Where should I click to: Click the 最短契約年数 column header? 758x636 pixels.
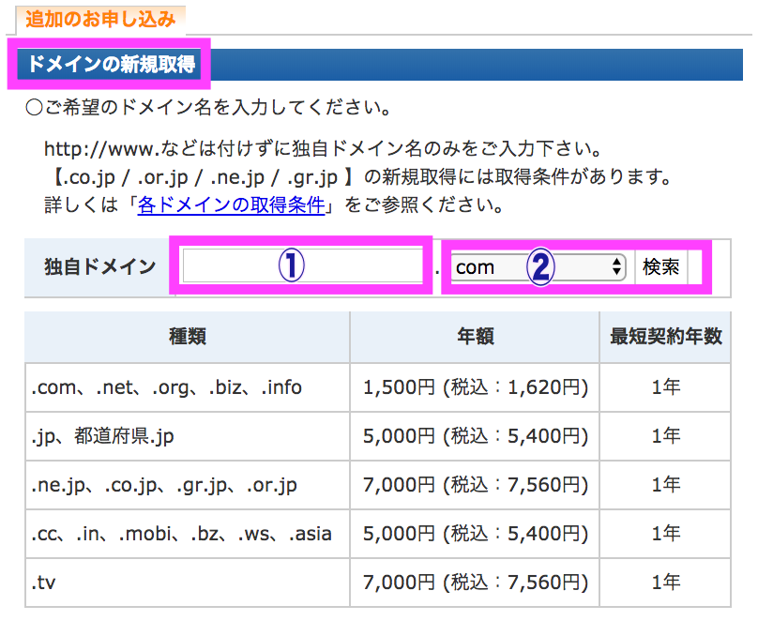tap(666, 337)
